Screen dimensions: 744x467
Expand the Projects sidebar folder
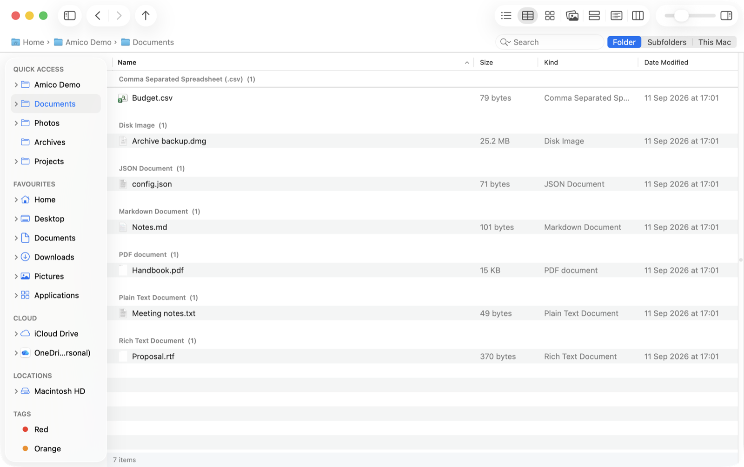tap(16, 162)
